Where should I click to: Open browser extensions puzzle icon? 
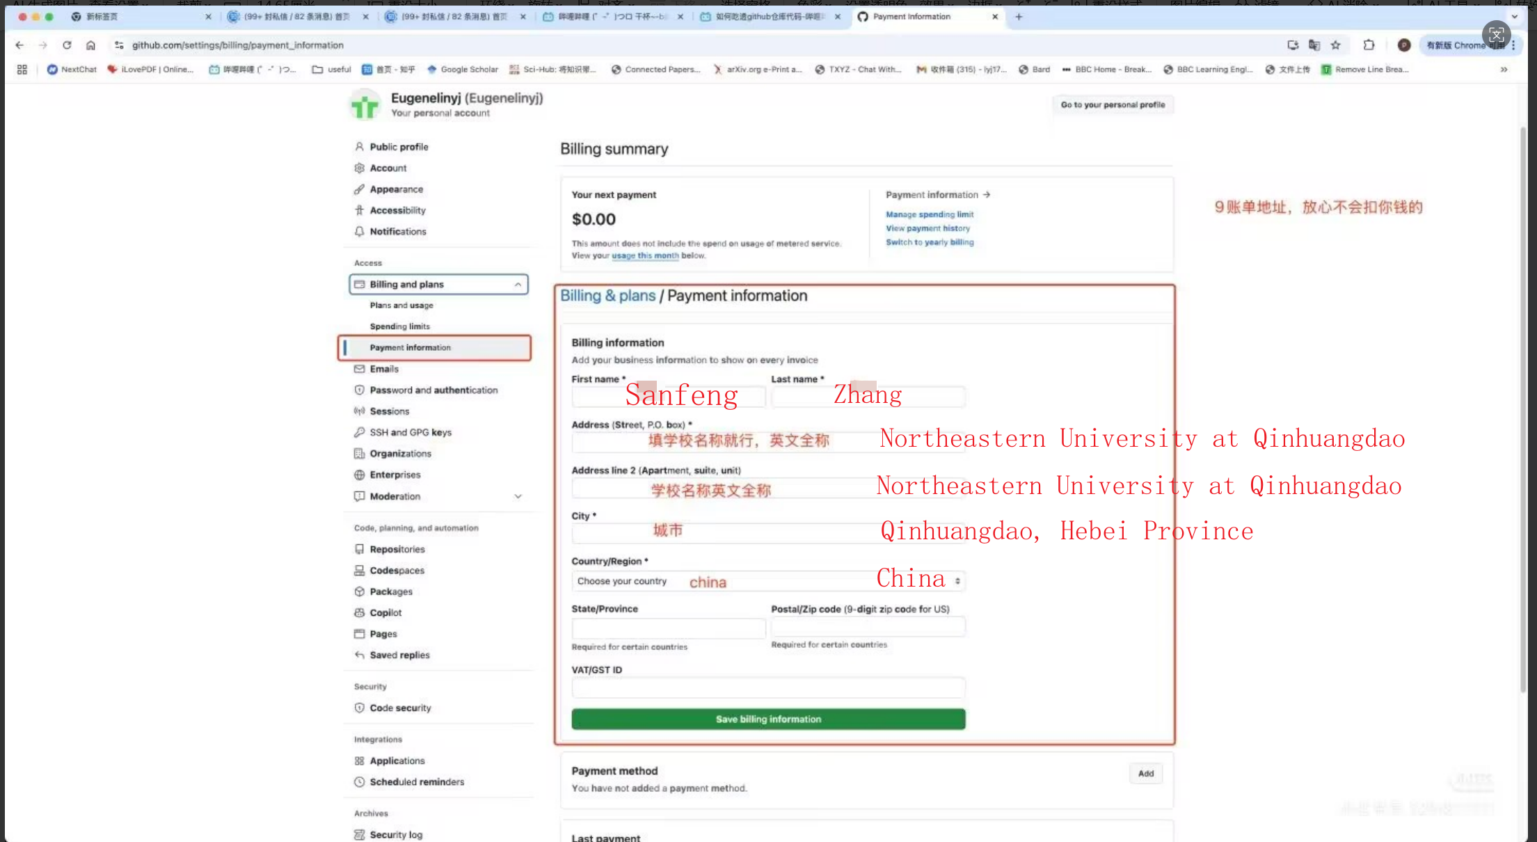(1369, 45)
